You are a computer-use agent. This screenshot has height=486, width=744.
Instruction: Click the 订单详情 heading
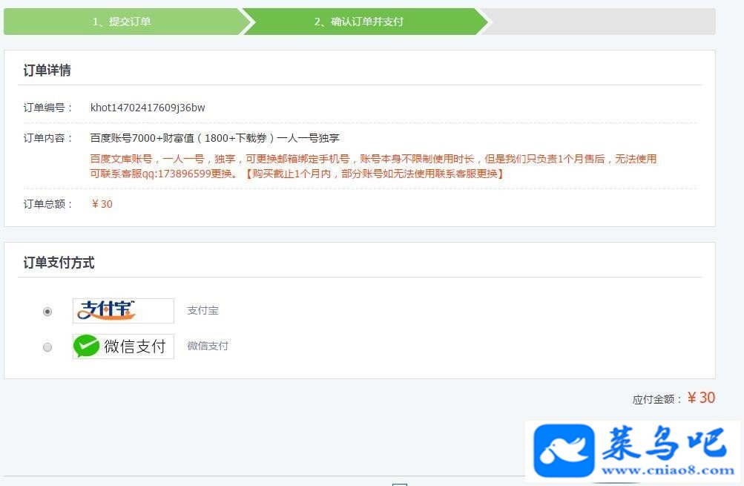pyautogui.click(x=47, y=70)
